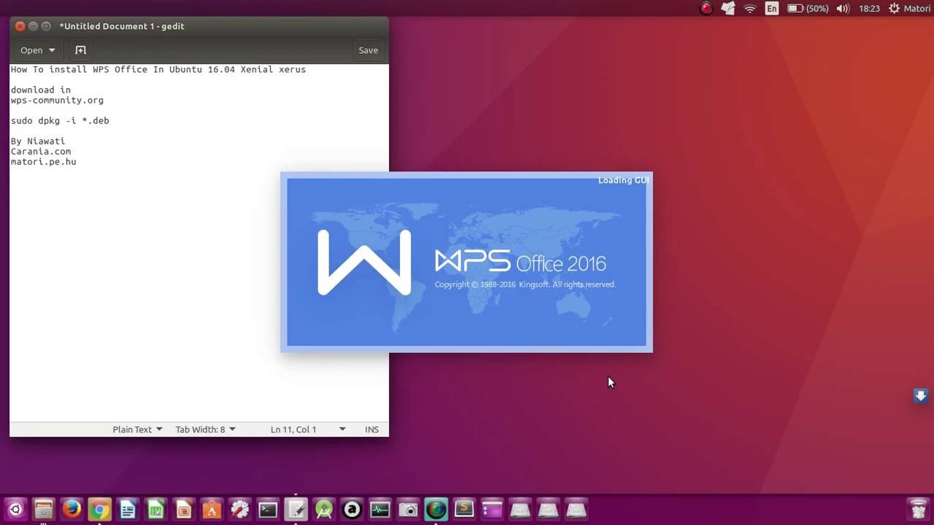Launch Google Chrome from the dock
The width and height of the screenshot is (934, 525).
click(x=99, y=509)
